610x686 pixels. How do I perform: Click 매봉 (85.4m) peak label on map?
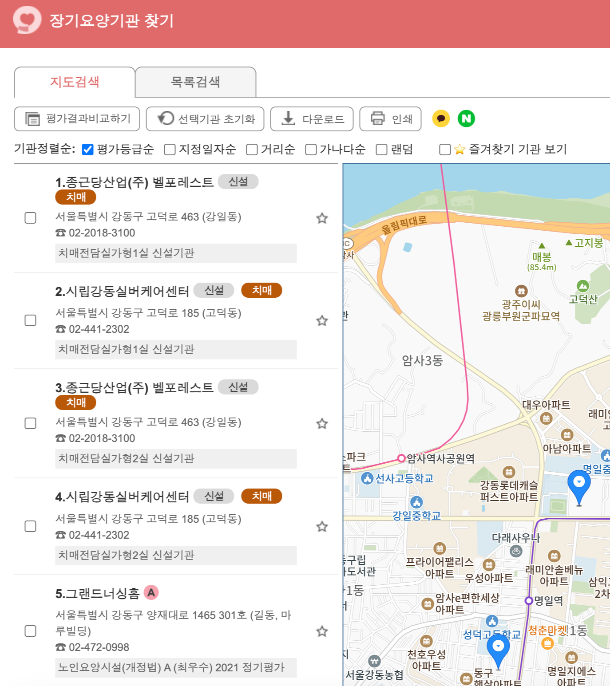[x=542, y=262]
